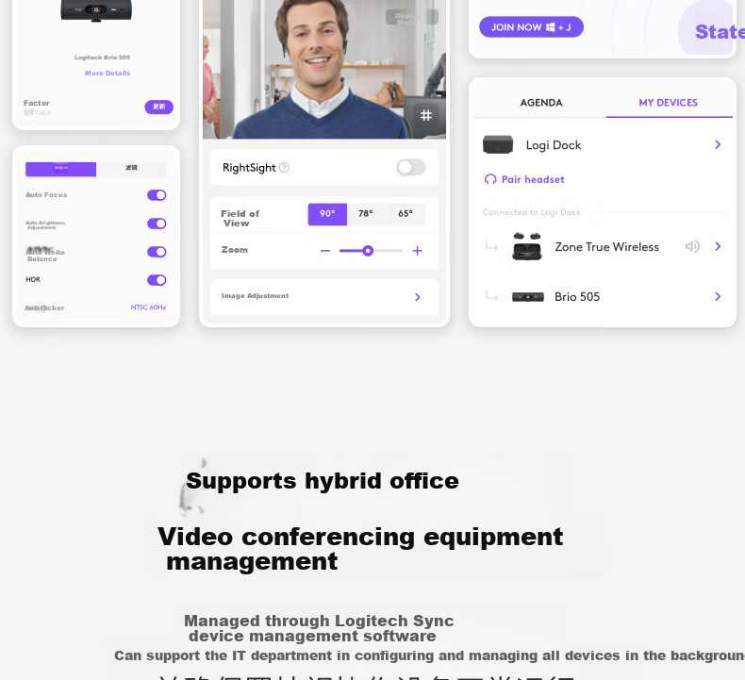
Task: Select the purple Adjust tab in the settings card
Action: 60,169
